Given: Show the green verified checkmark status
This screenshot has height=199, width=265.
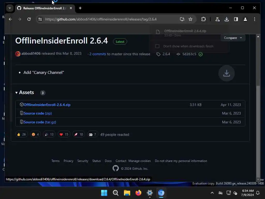Looking at the screenshot, I should tap(201, 54).
